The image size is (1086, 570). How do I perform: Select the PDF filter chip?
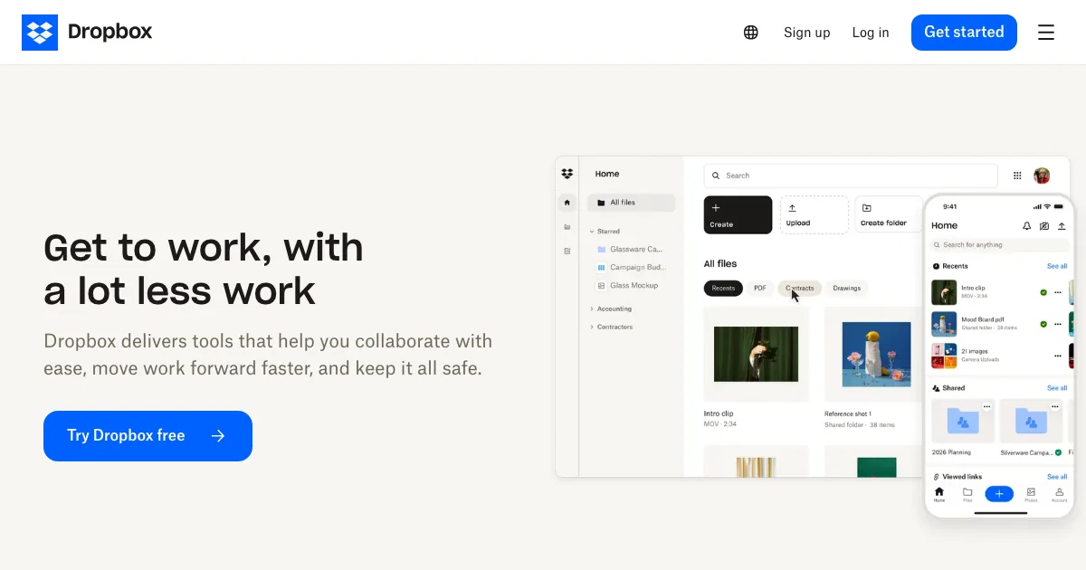coord(760,289)
